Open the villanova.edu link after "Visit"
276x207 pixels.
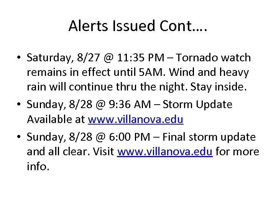tap(165, 152)
